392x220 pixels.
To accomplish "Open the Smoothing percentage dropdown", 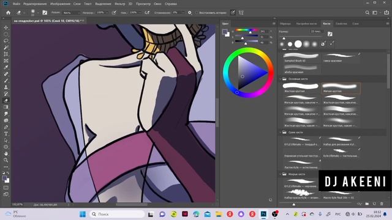I will pos(183,12).
